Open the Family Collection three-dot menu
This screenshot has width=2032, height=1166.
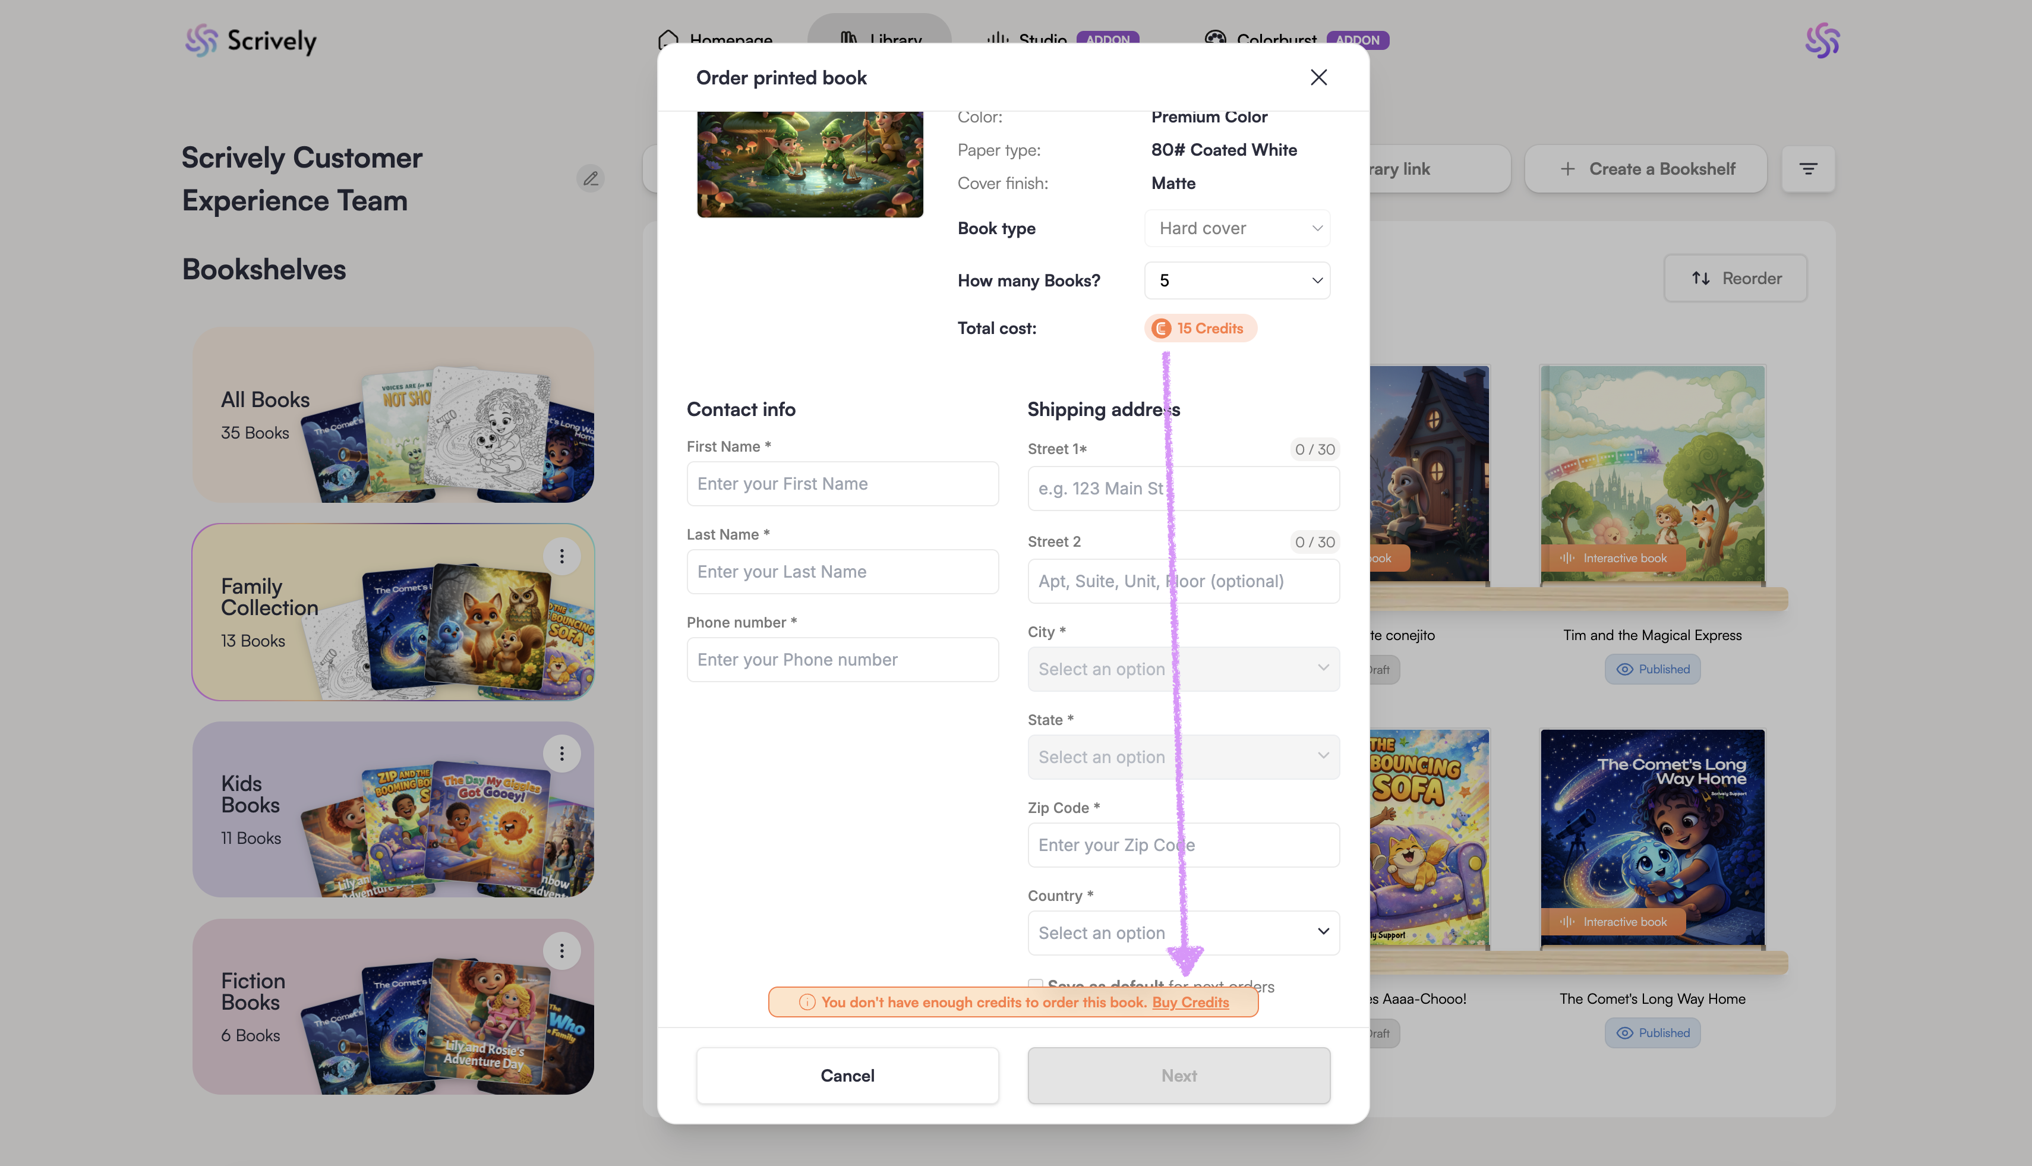coord(562,556)
